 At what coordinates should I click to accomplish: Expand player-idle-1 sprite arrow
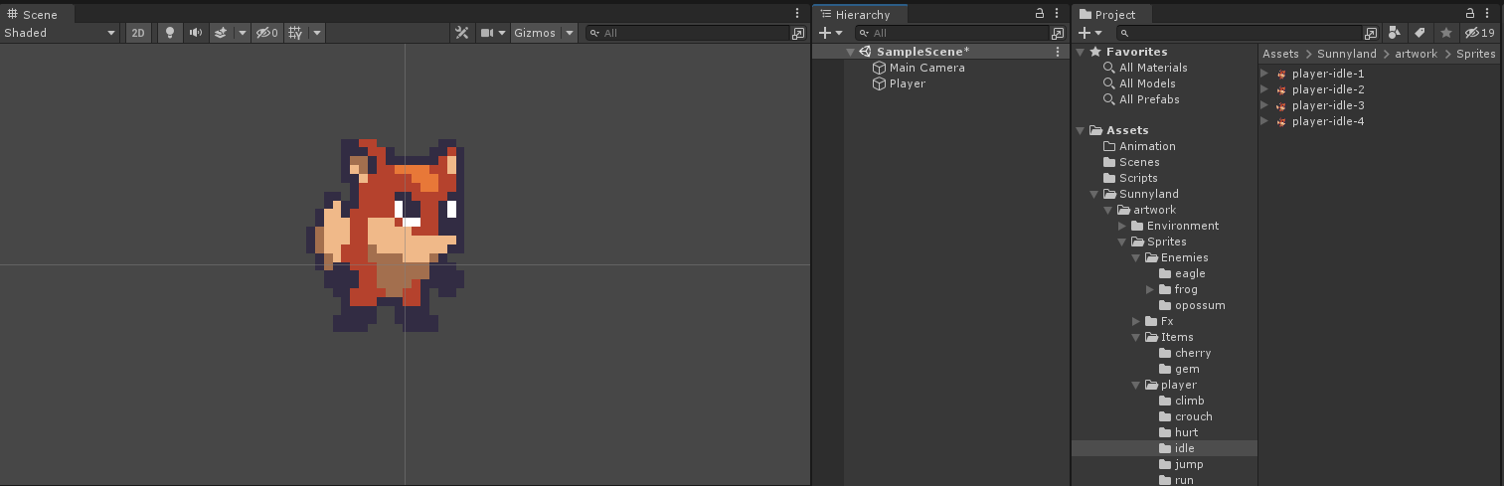(x=1264, y=74)
